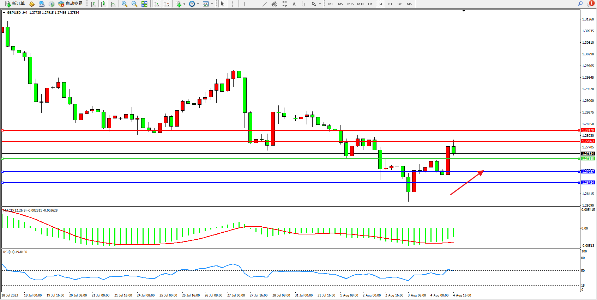Zoom out of the chart
Screen dimensions: 597x300
(134, 4)
